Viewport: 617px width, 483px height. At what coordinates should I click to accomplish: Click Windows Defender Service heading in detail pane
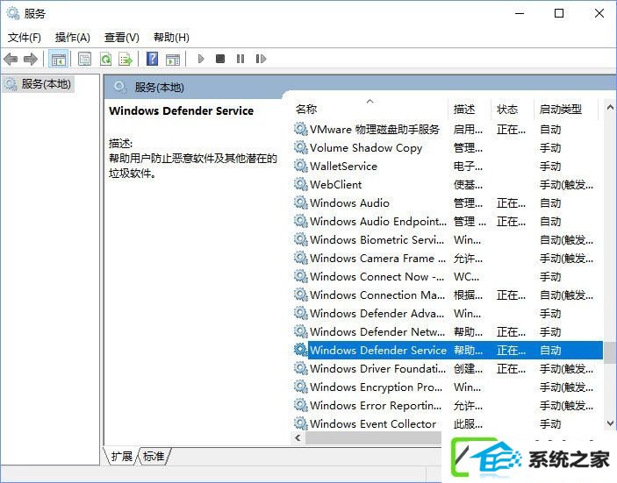[181, 110]
